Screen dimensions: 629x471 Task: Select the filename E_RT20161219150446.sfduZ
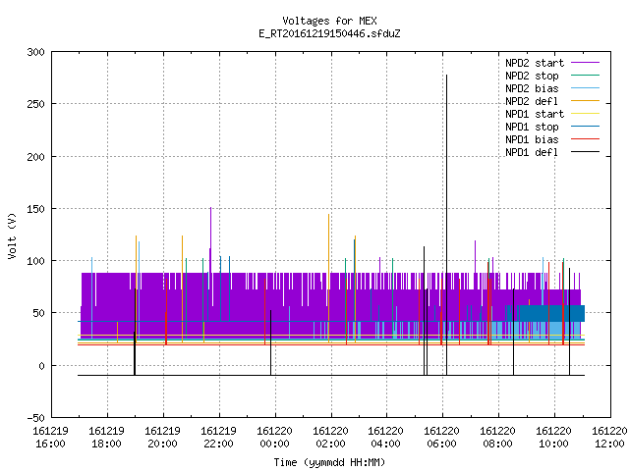click(x=329, y=33)
